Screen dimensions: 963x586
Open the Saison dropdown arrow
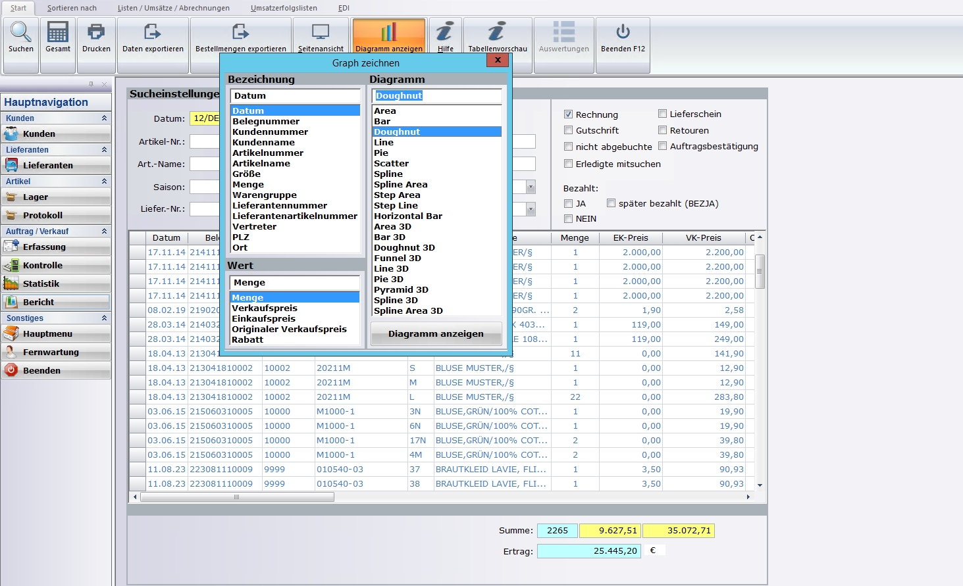click(531, 187)
